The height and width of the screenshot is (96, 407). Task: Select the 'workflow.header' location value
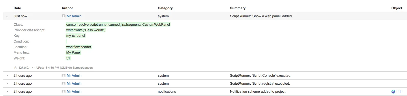pyautogui.click(x=79, y=47)
